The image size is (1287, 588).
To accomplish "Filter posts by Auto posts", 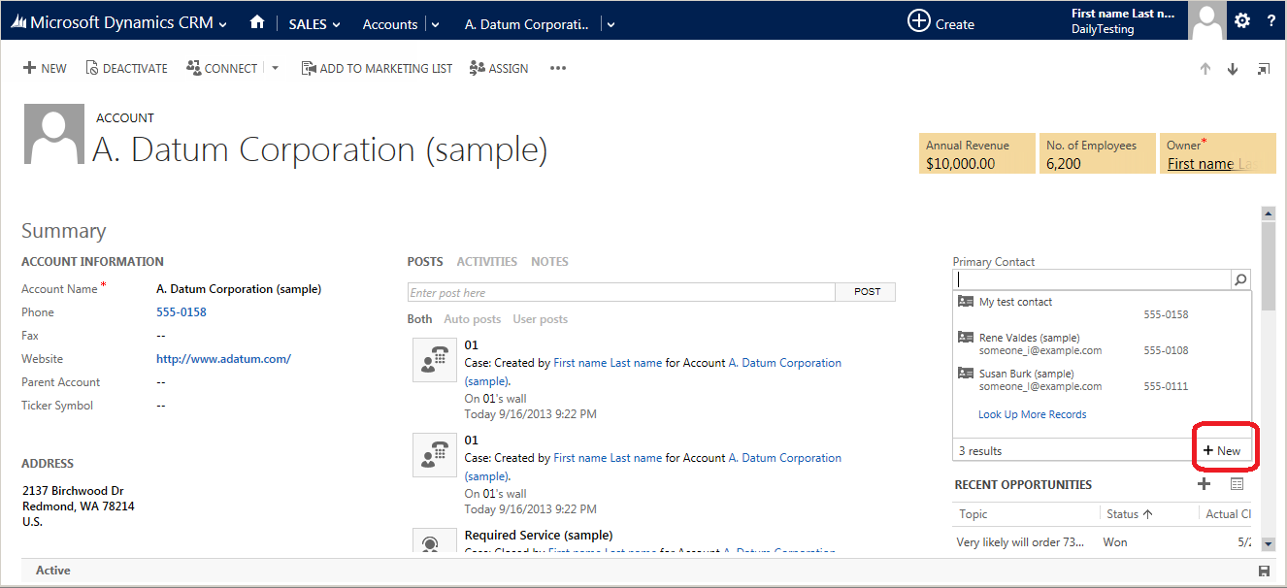I will point(472,319).
